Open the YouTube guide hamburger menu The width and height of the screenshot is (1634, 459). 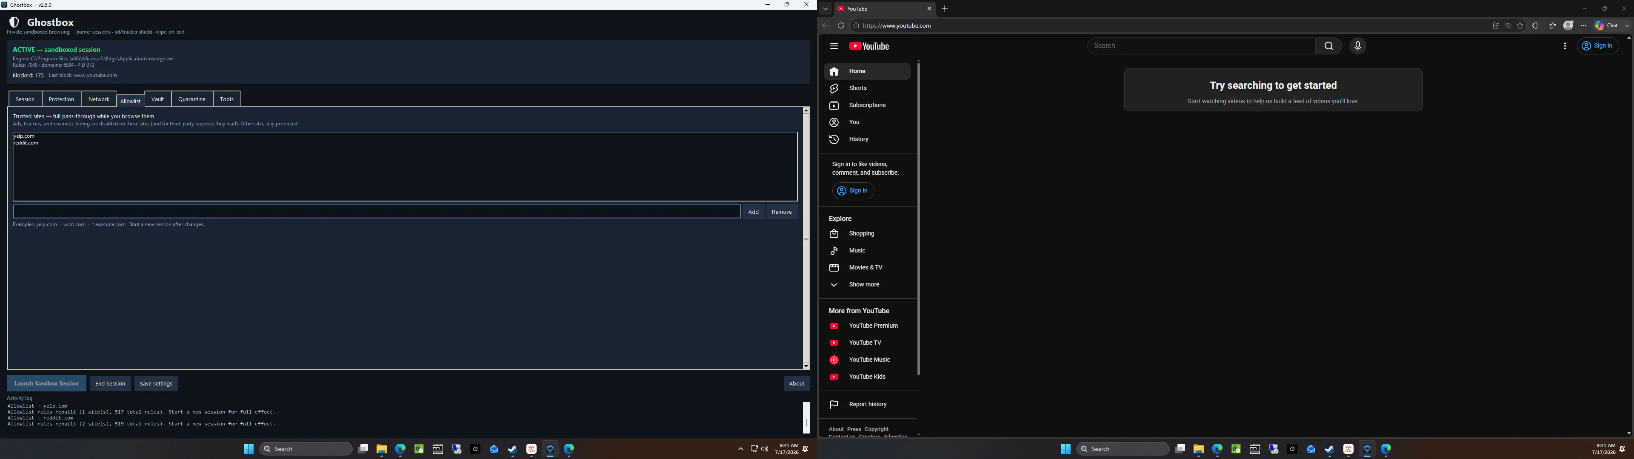(x=834, y=46)
